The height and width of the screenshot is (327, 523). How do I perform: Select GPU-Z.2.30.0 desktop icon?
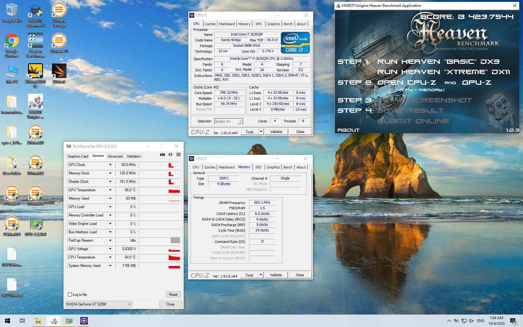[35, 226]
